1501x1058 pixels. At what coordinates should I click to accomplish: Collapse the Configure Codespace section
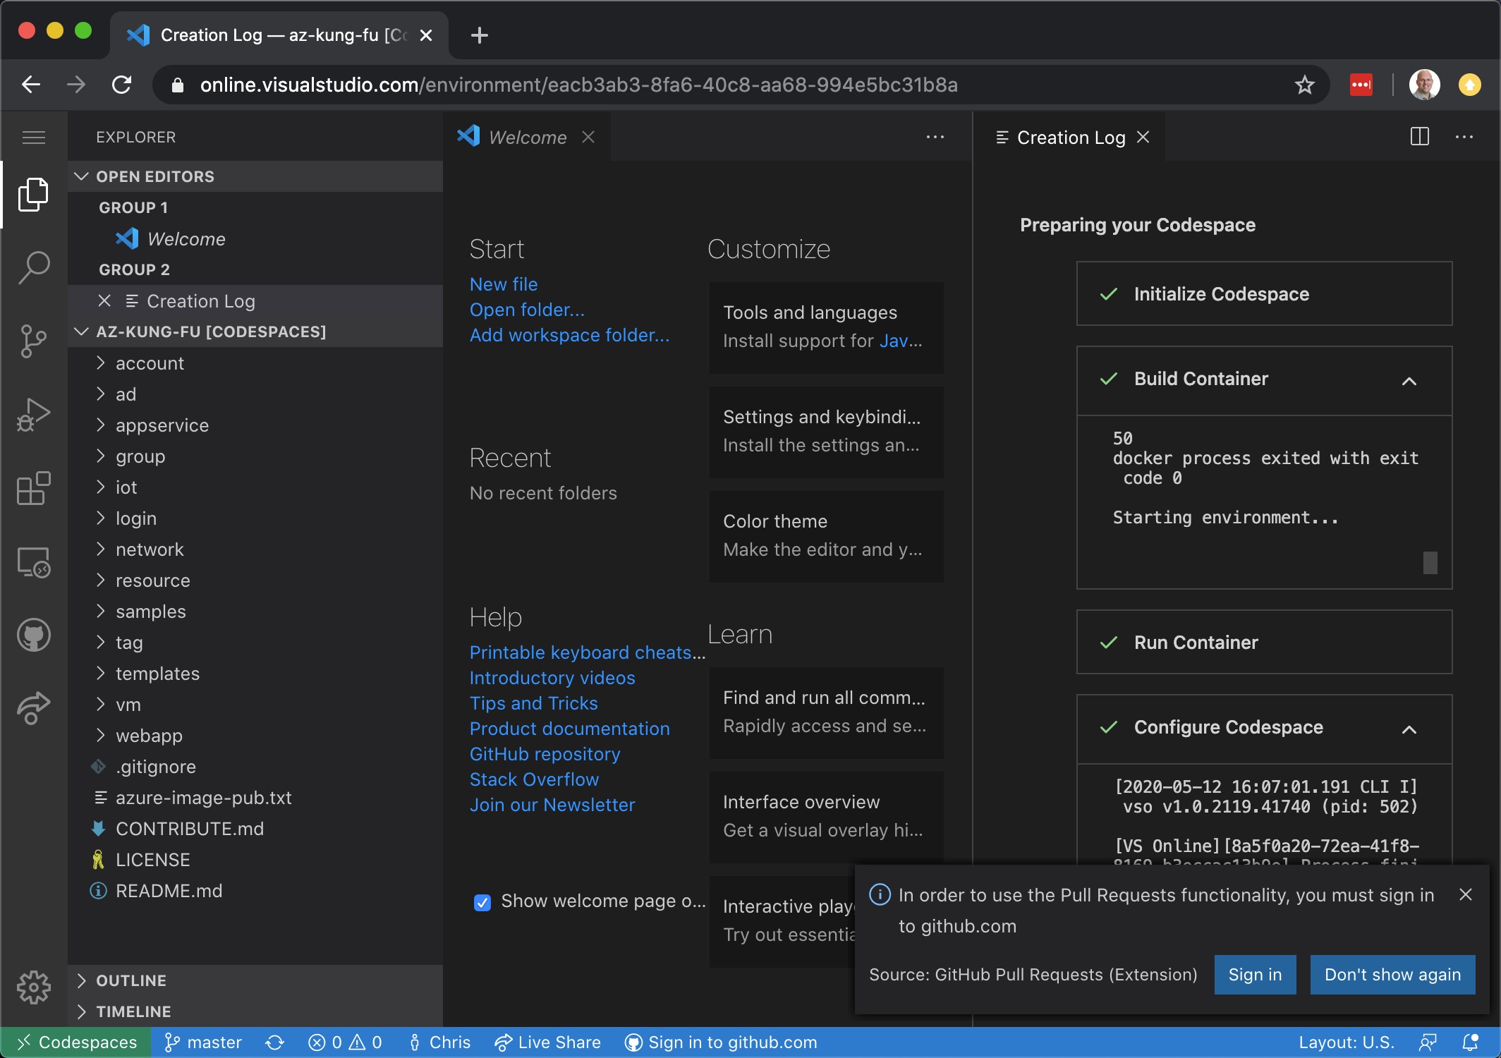pos(1409,731)
